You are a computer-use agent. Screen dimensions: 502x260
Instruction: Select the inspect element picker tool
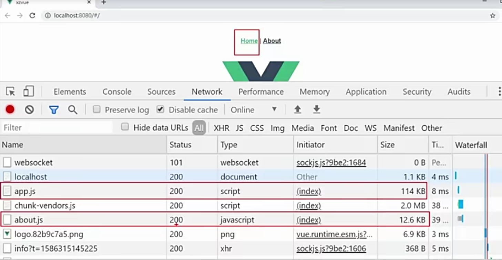pyautogui.click(x=11, y=91)
